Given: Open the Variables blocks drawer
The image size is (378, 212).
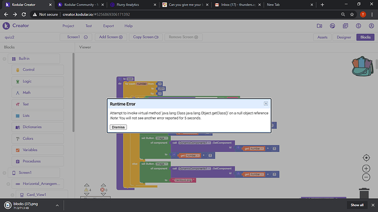Looking at the screenshot, I should 38,150.
